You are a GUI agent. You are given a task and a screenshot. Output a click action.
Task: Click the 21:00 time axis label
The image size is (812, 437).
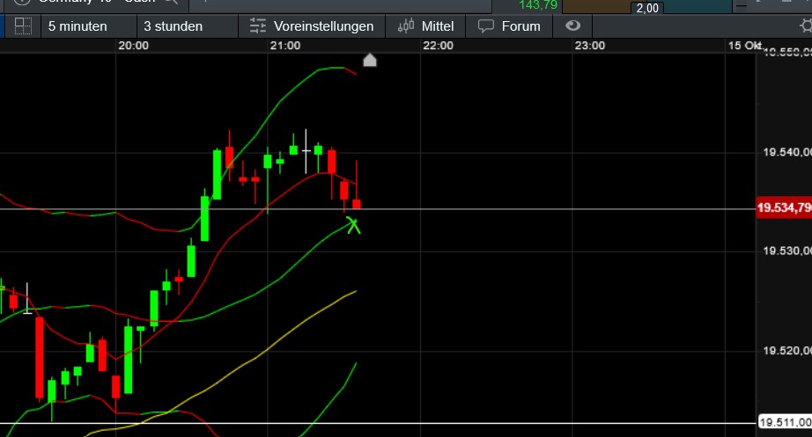[284, 46]
